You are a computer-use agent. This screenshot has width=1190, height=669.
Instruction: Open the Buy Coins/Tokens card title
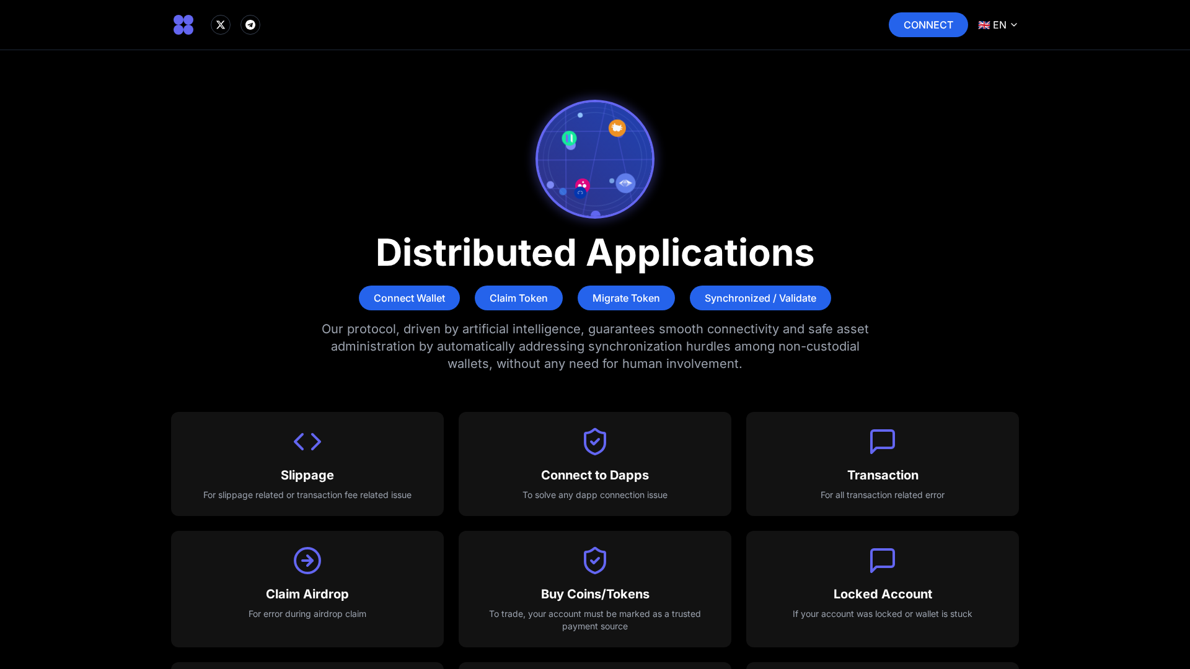click(595, 594)
